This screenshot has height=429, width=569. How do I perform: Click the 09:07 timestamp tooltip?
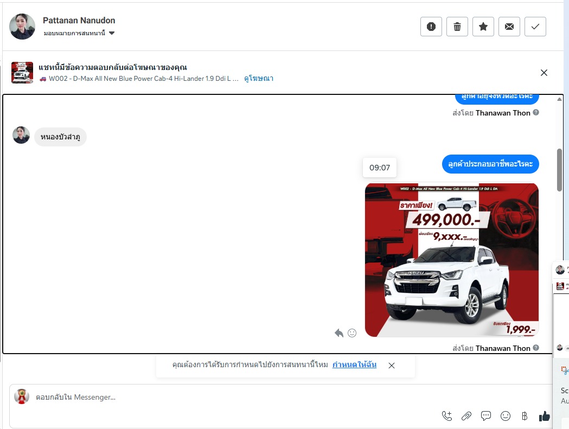click(380, 168)
